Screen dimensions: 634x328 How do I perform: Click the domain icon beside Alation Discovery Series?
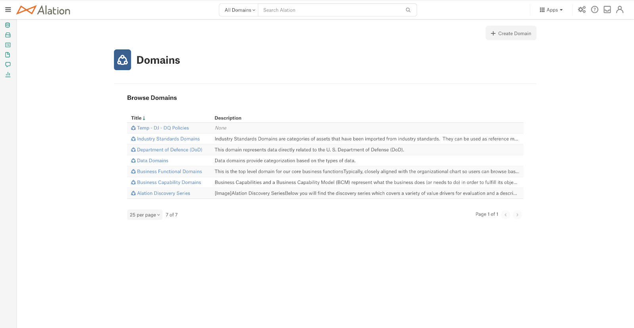(134, 193)
